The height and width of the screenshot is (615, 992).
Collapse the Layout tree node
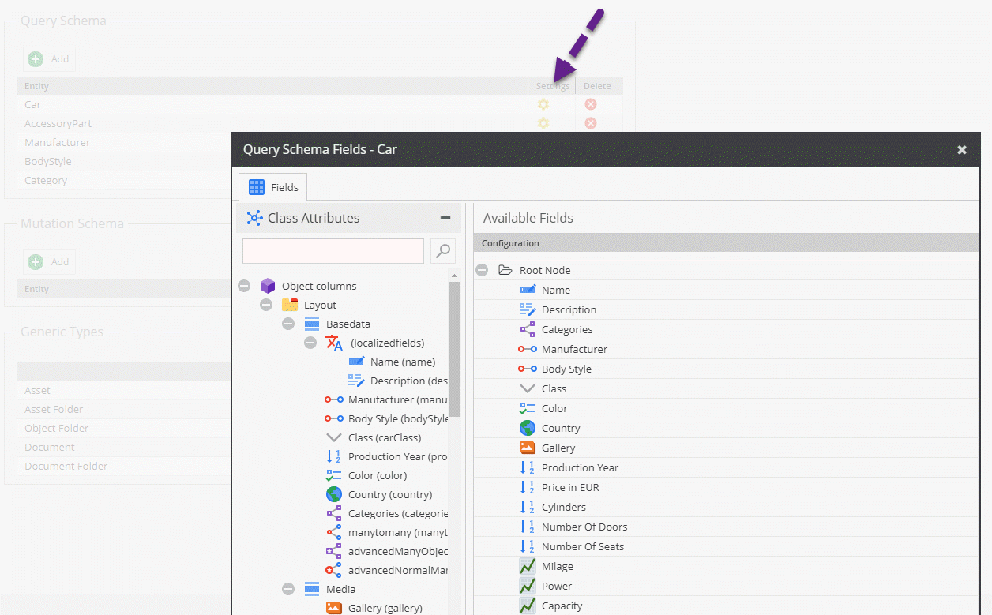[266, 305]
